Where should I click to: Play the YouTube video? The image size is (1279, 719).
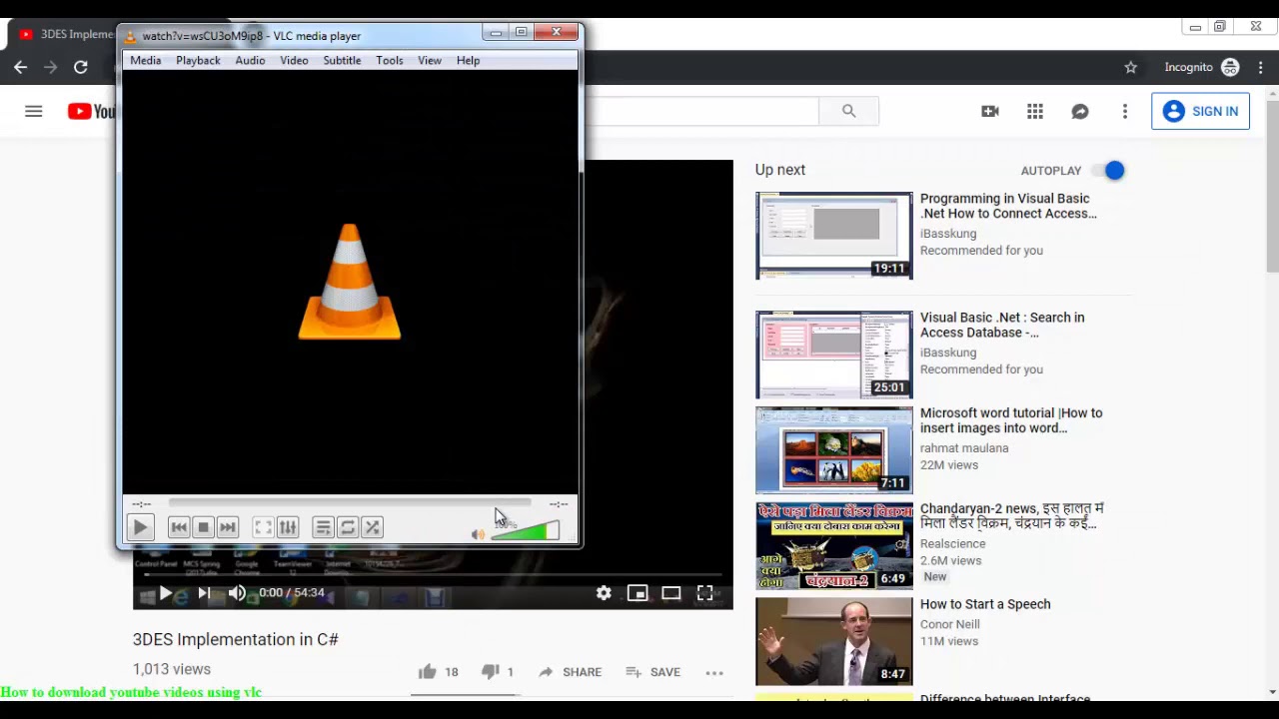(x=166, y=592)
